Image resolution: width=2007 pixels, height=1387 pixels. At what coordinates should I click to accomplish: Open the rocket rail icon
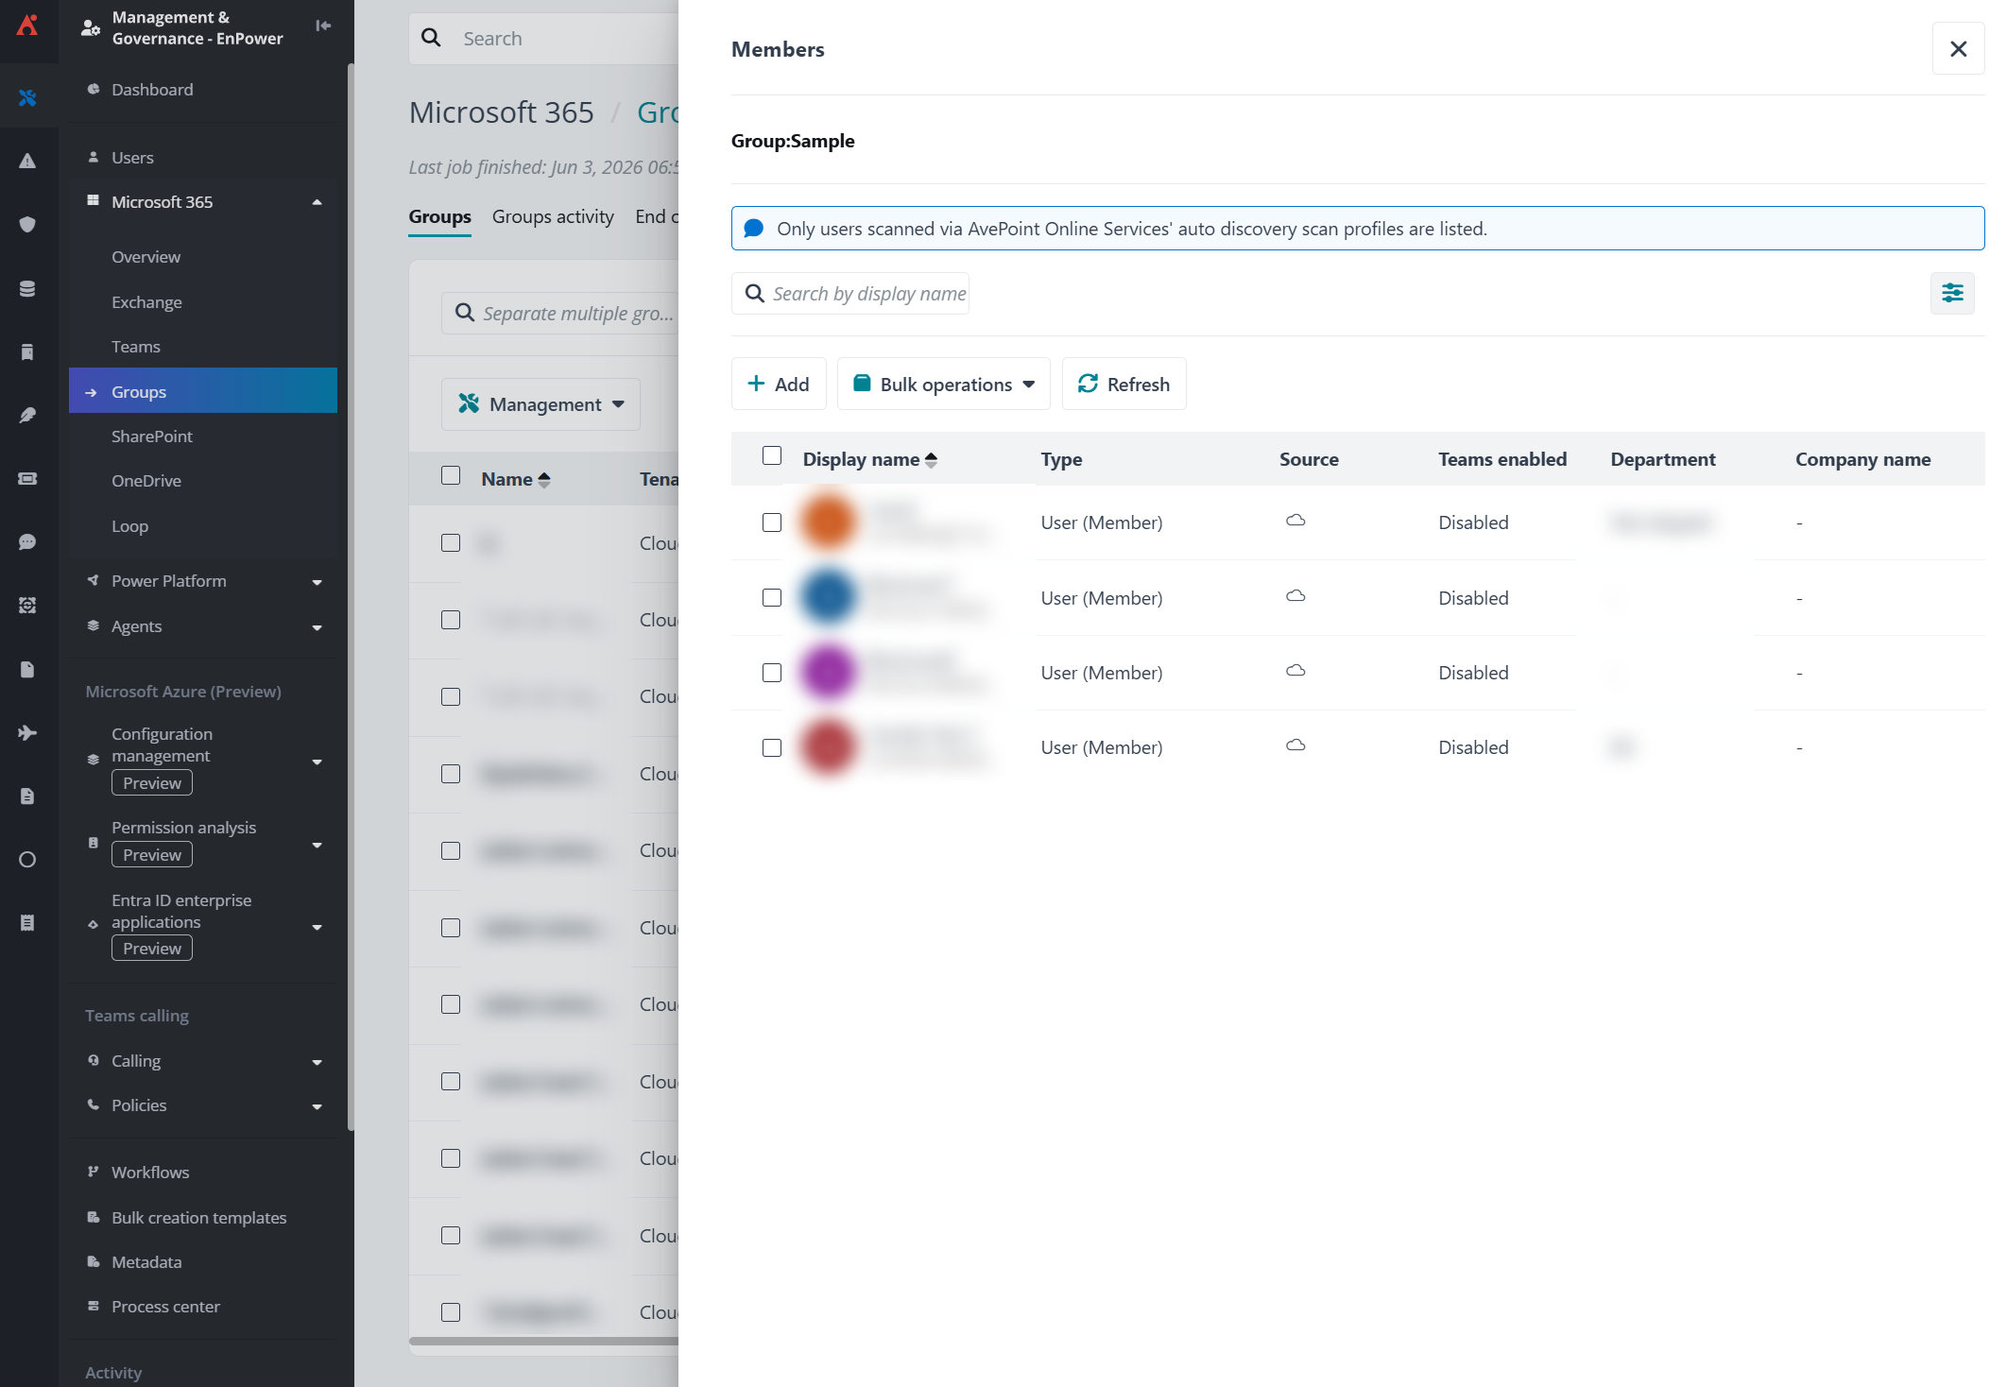(27, 415)
